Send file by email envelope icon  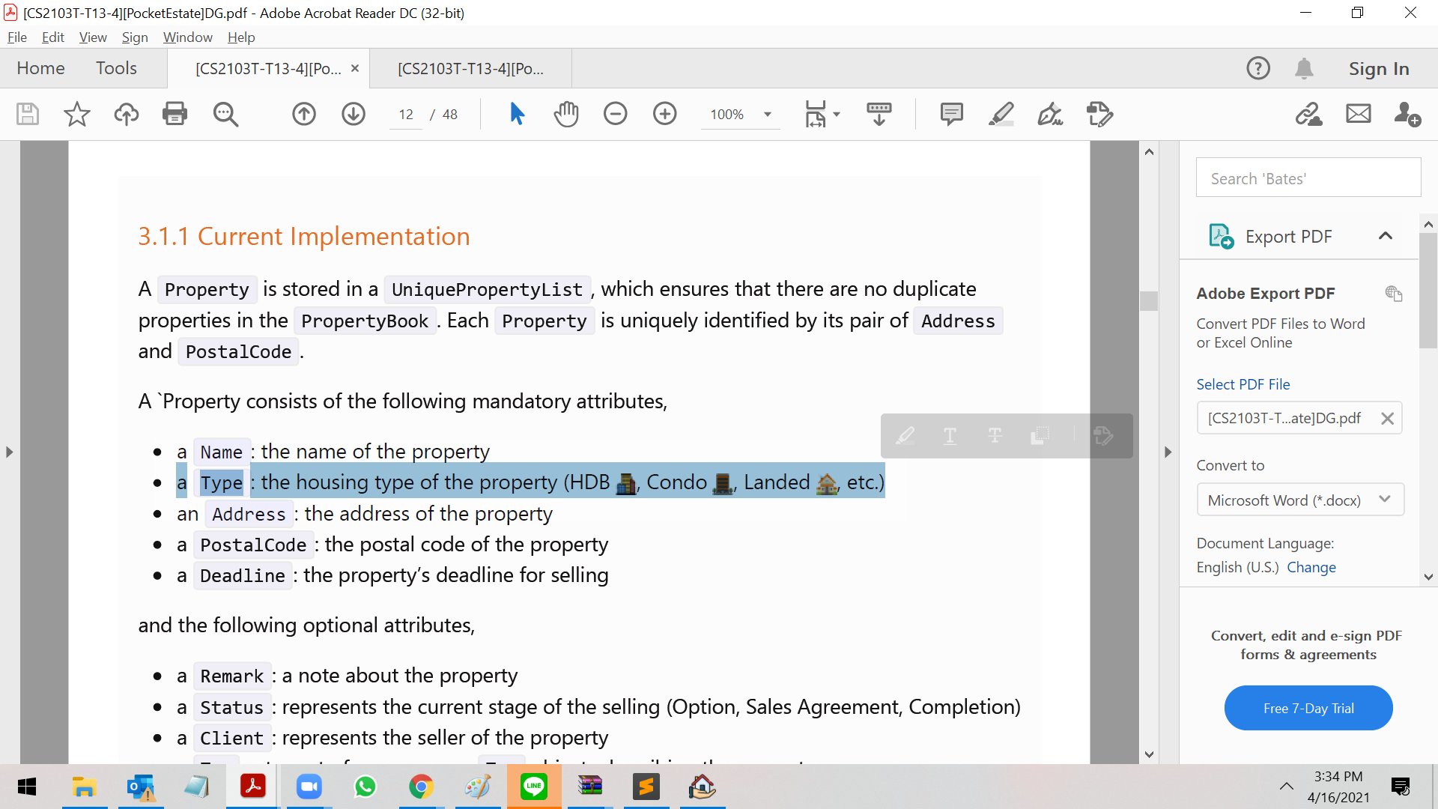1358,114
